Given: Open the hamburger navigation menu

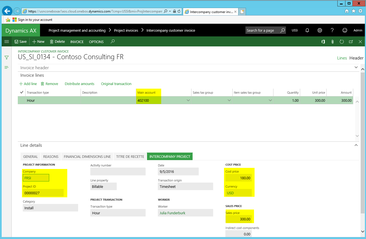Looking at the screenshot, I should pos(7,42).
